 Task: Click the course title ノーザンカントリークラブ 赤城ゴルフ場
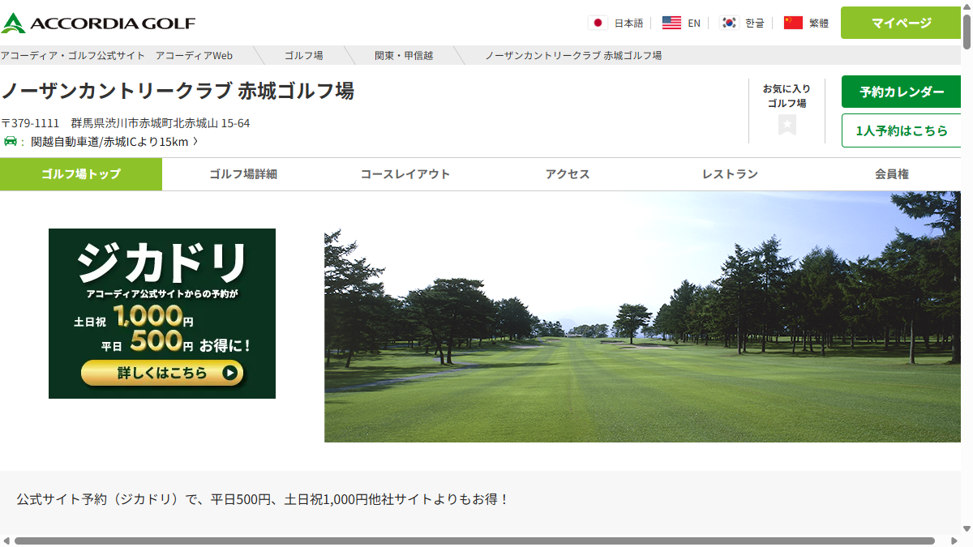click(178, 91)
